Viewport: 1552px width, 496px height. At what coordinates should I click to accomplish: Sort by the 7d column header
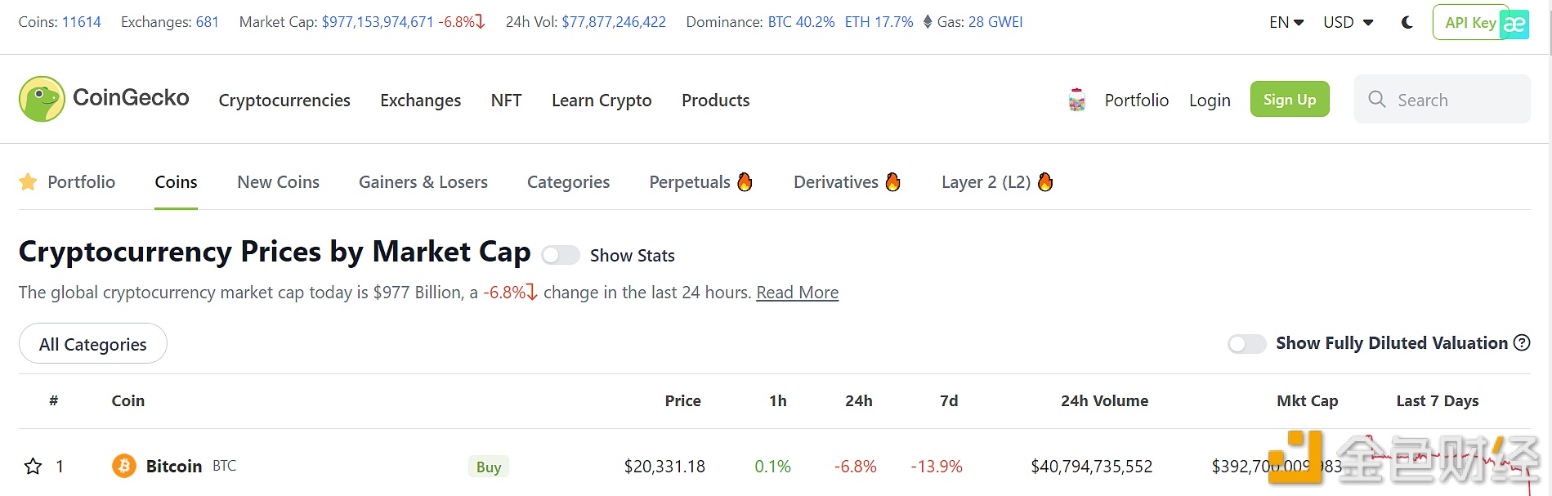[949, 400]
